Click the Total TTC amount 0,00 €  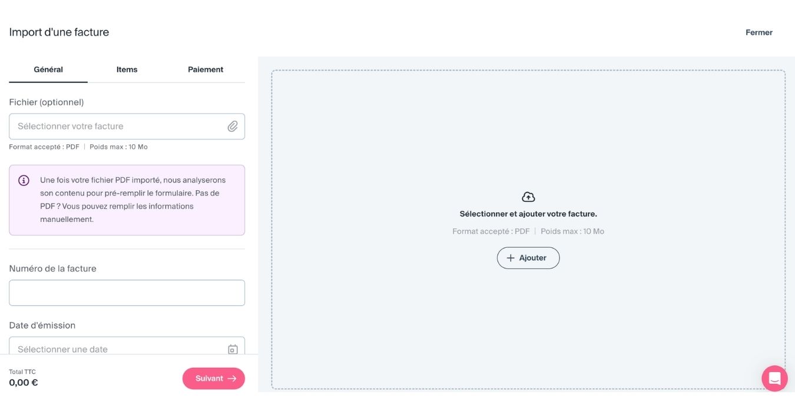(24, 383)
